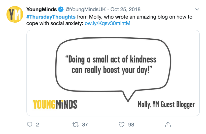This screenshot has width=206, height=134.
Task: Open the Oct 25, 2018 timestamp
Action: coord(125,10)
